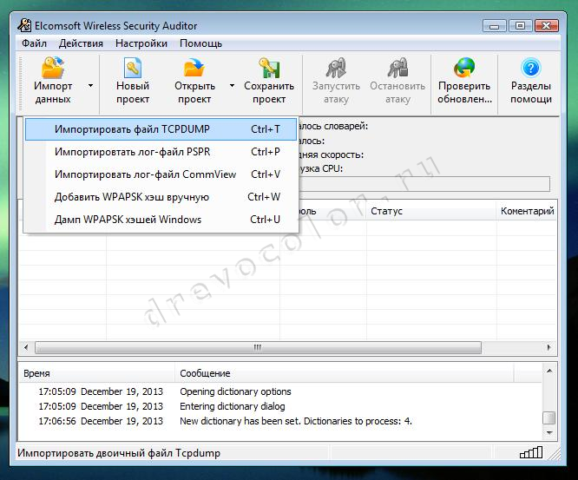Select the 'New dictionary has been set' log entry
Viewport: 578px width, 480px height.
point(296,421)
